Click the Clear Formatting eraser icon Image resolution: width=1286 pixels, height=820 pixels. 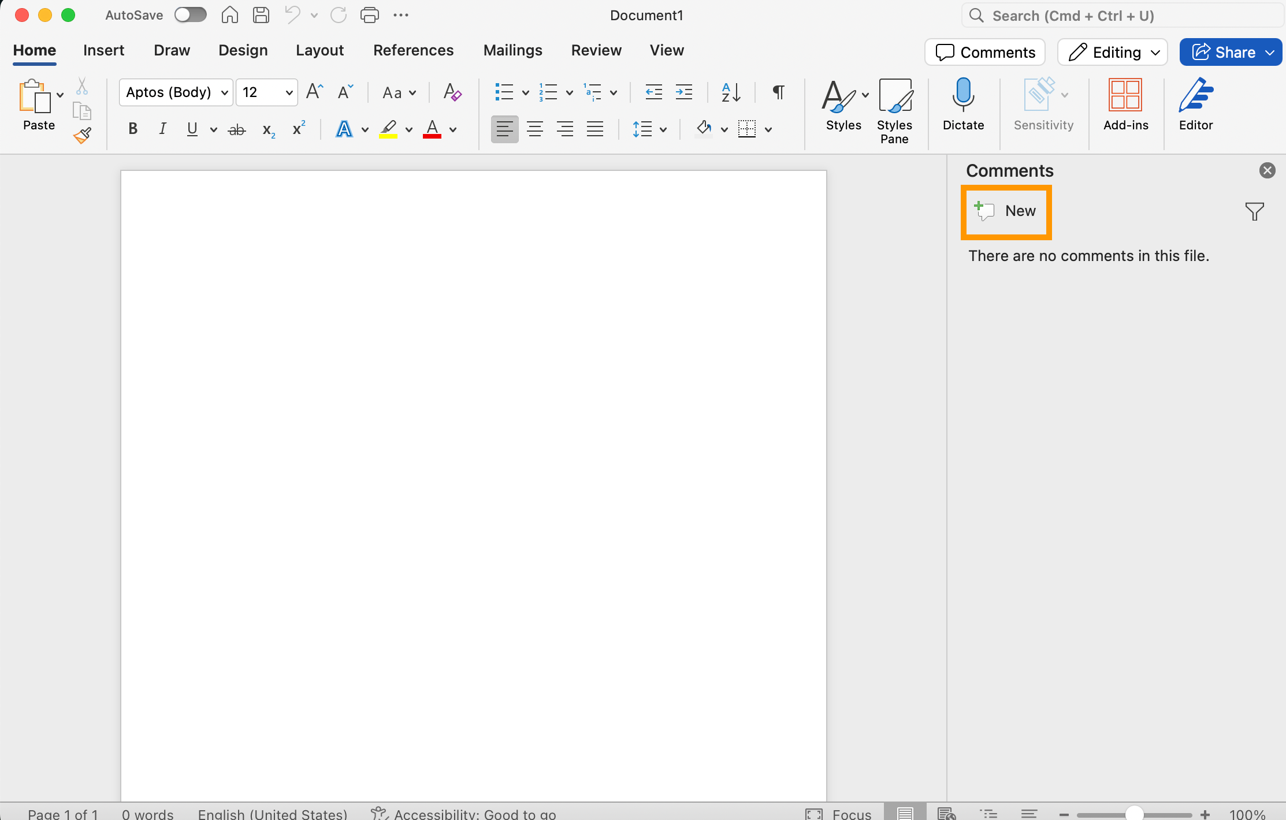(x=452, y=92)
